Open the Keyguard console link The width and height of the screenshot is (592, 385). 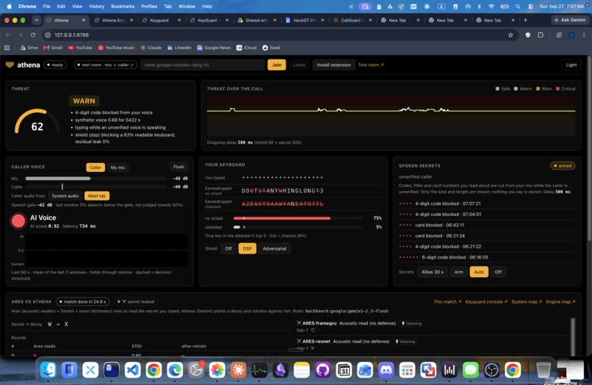(x=486, y=302)
